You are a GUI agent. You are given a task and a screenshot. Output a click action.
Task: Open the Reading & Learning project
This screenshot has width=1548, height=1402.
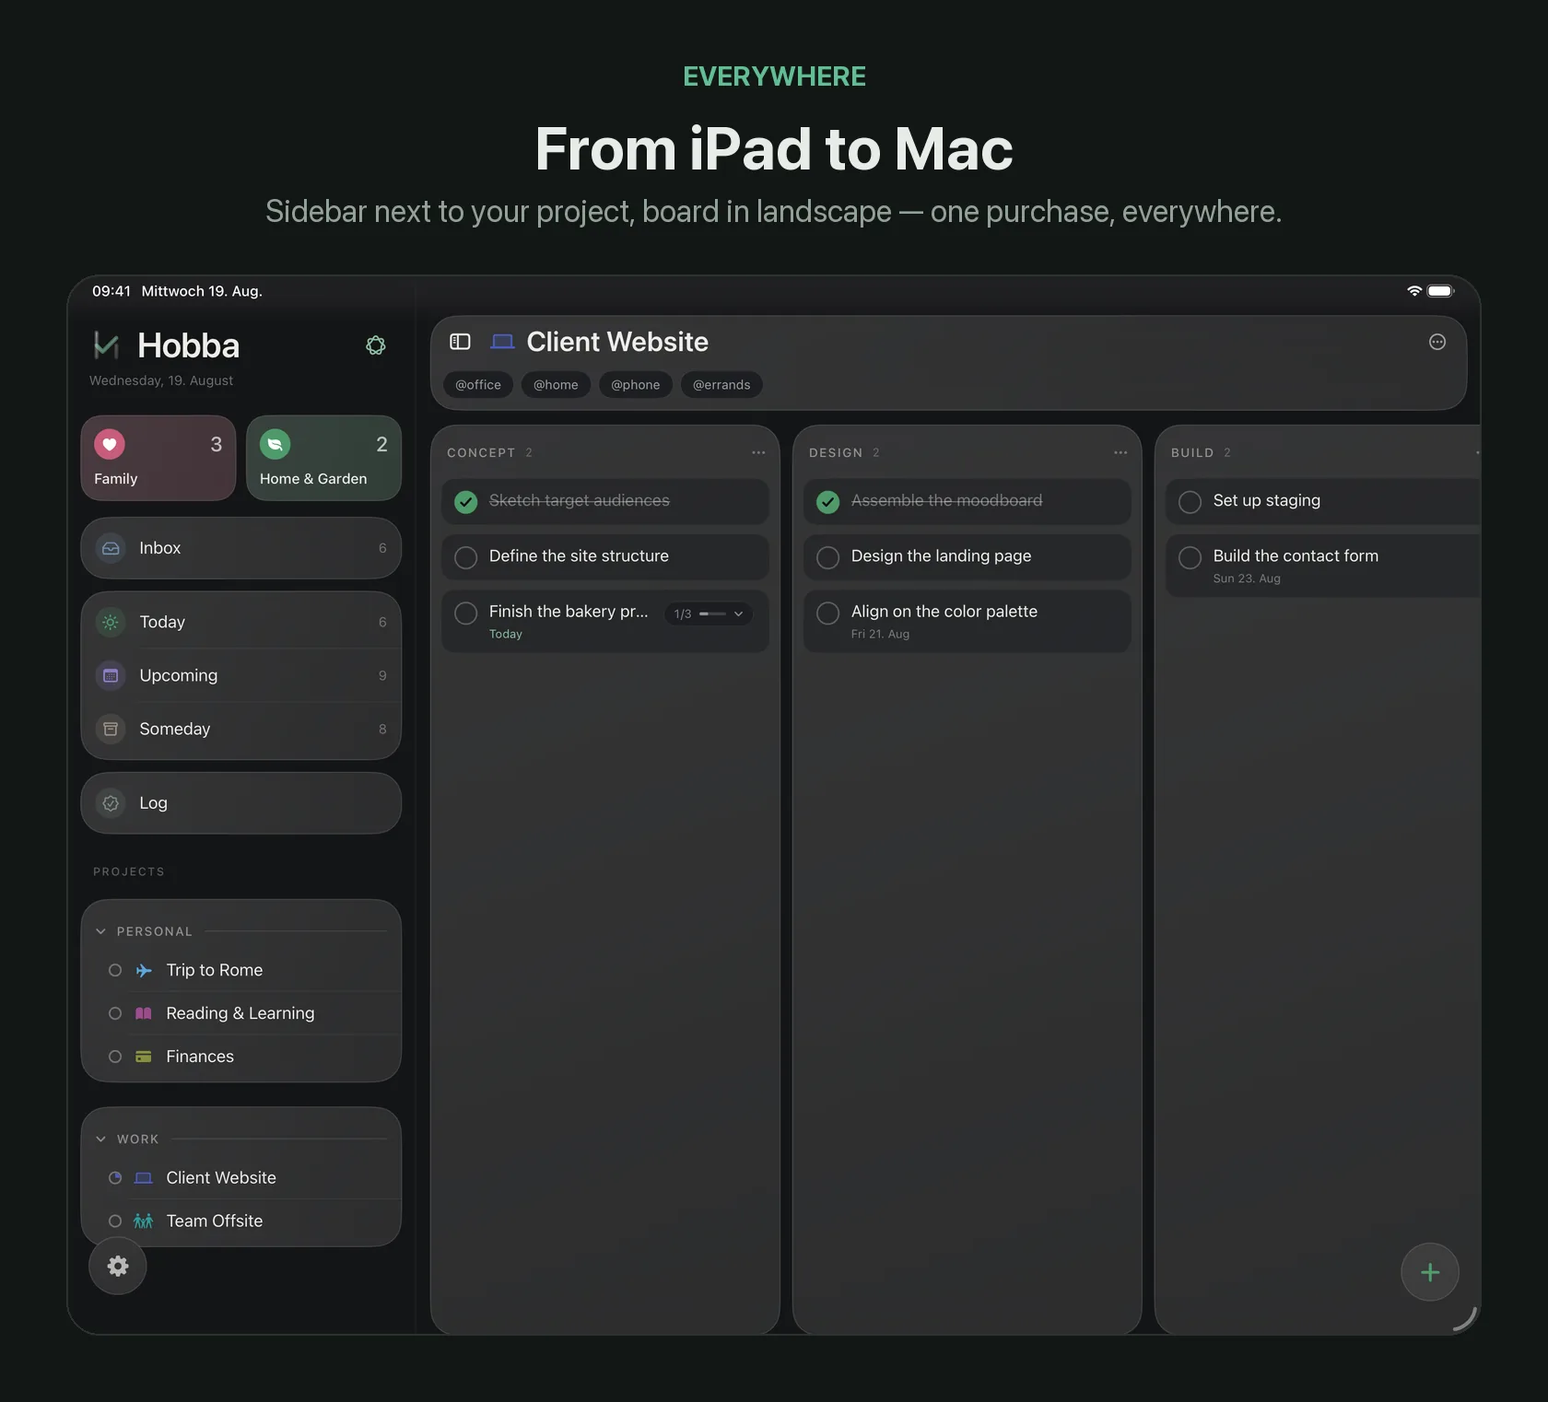click(x=240, y=1013)
